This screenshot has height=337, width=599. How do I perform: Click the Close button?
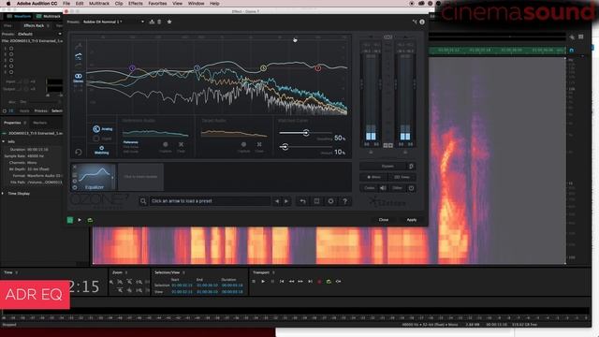click(384, 220)
